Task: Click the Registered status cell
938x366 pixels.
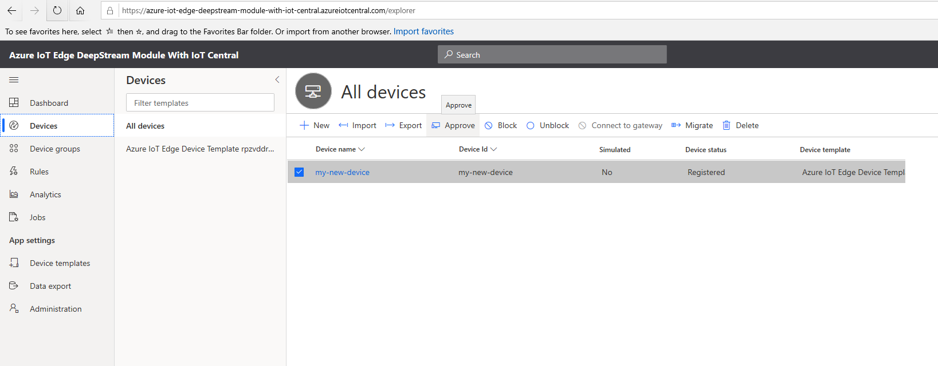Action: point(706,172)
